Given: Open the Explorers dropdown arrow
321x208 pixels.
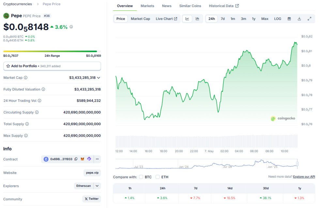Looking at the screenshot, I should (97, 186).
